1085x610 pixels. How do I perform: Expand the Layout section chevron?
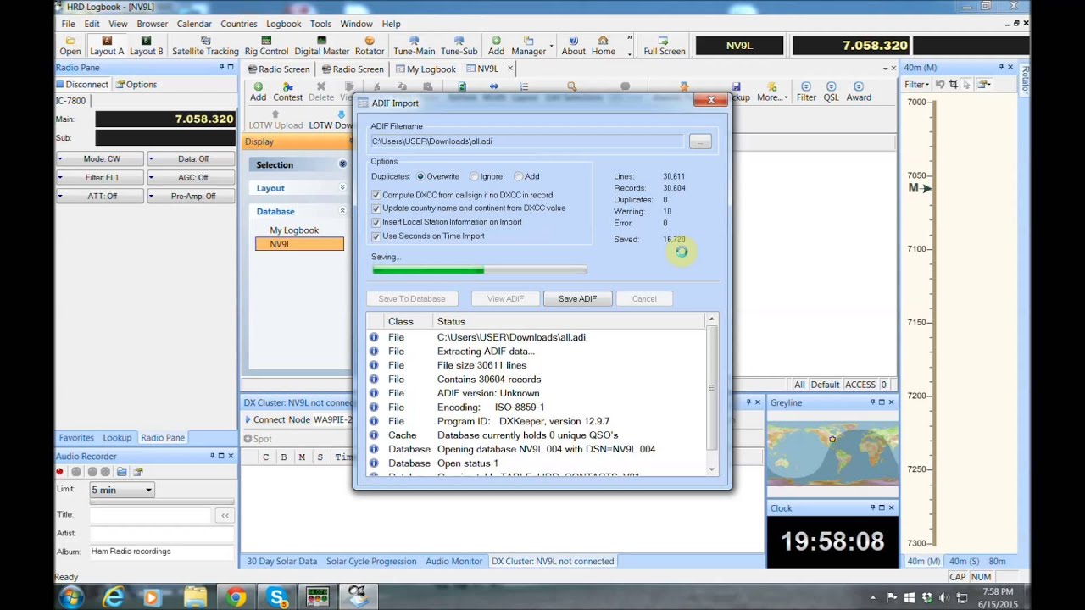(x=342, y=188)
